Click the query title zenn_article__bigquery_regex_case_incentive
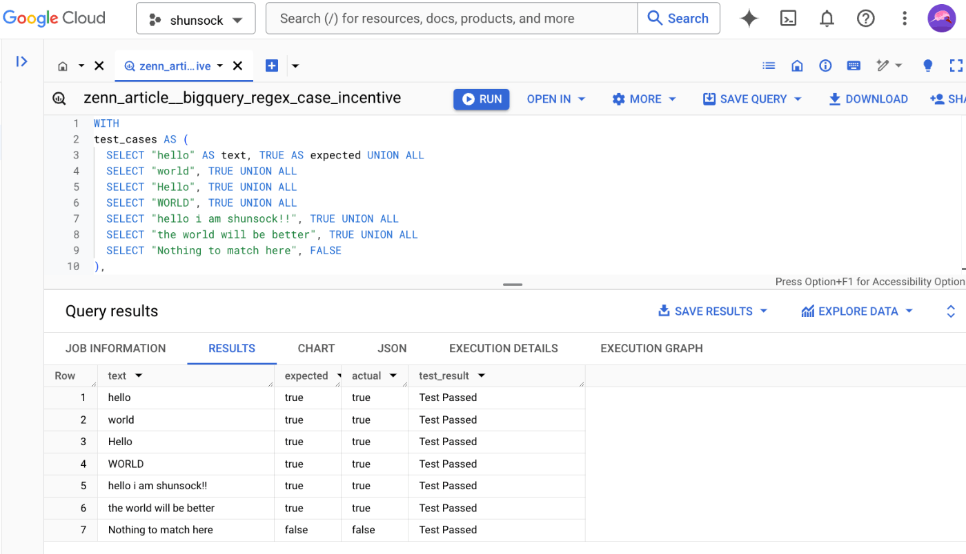This screenshot has height=554, width=966. point(242,98)
